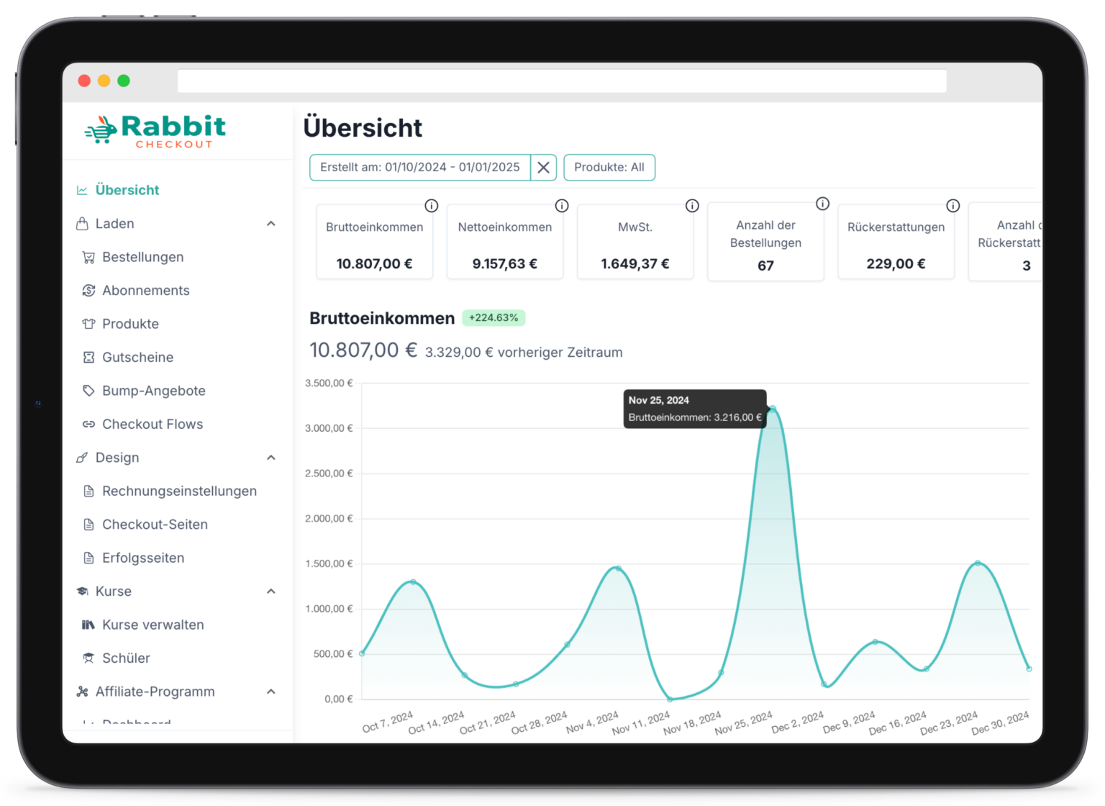Image resolution: width=1105 pixels, height=806 pixels.
Task: Show info for the MwSt. card
Action: (x=692, y=206)
